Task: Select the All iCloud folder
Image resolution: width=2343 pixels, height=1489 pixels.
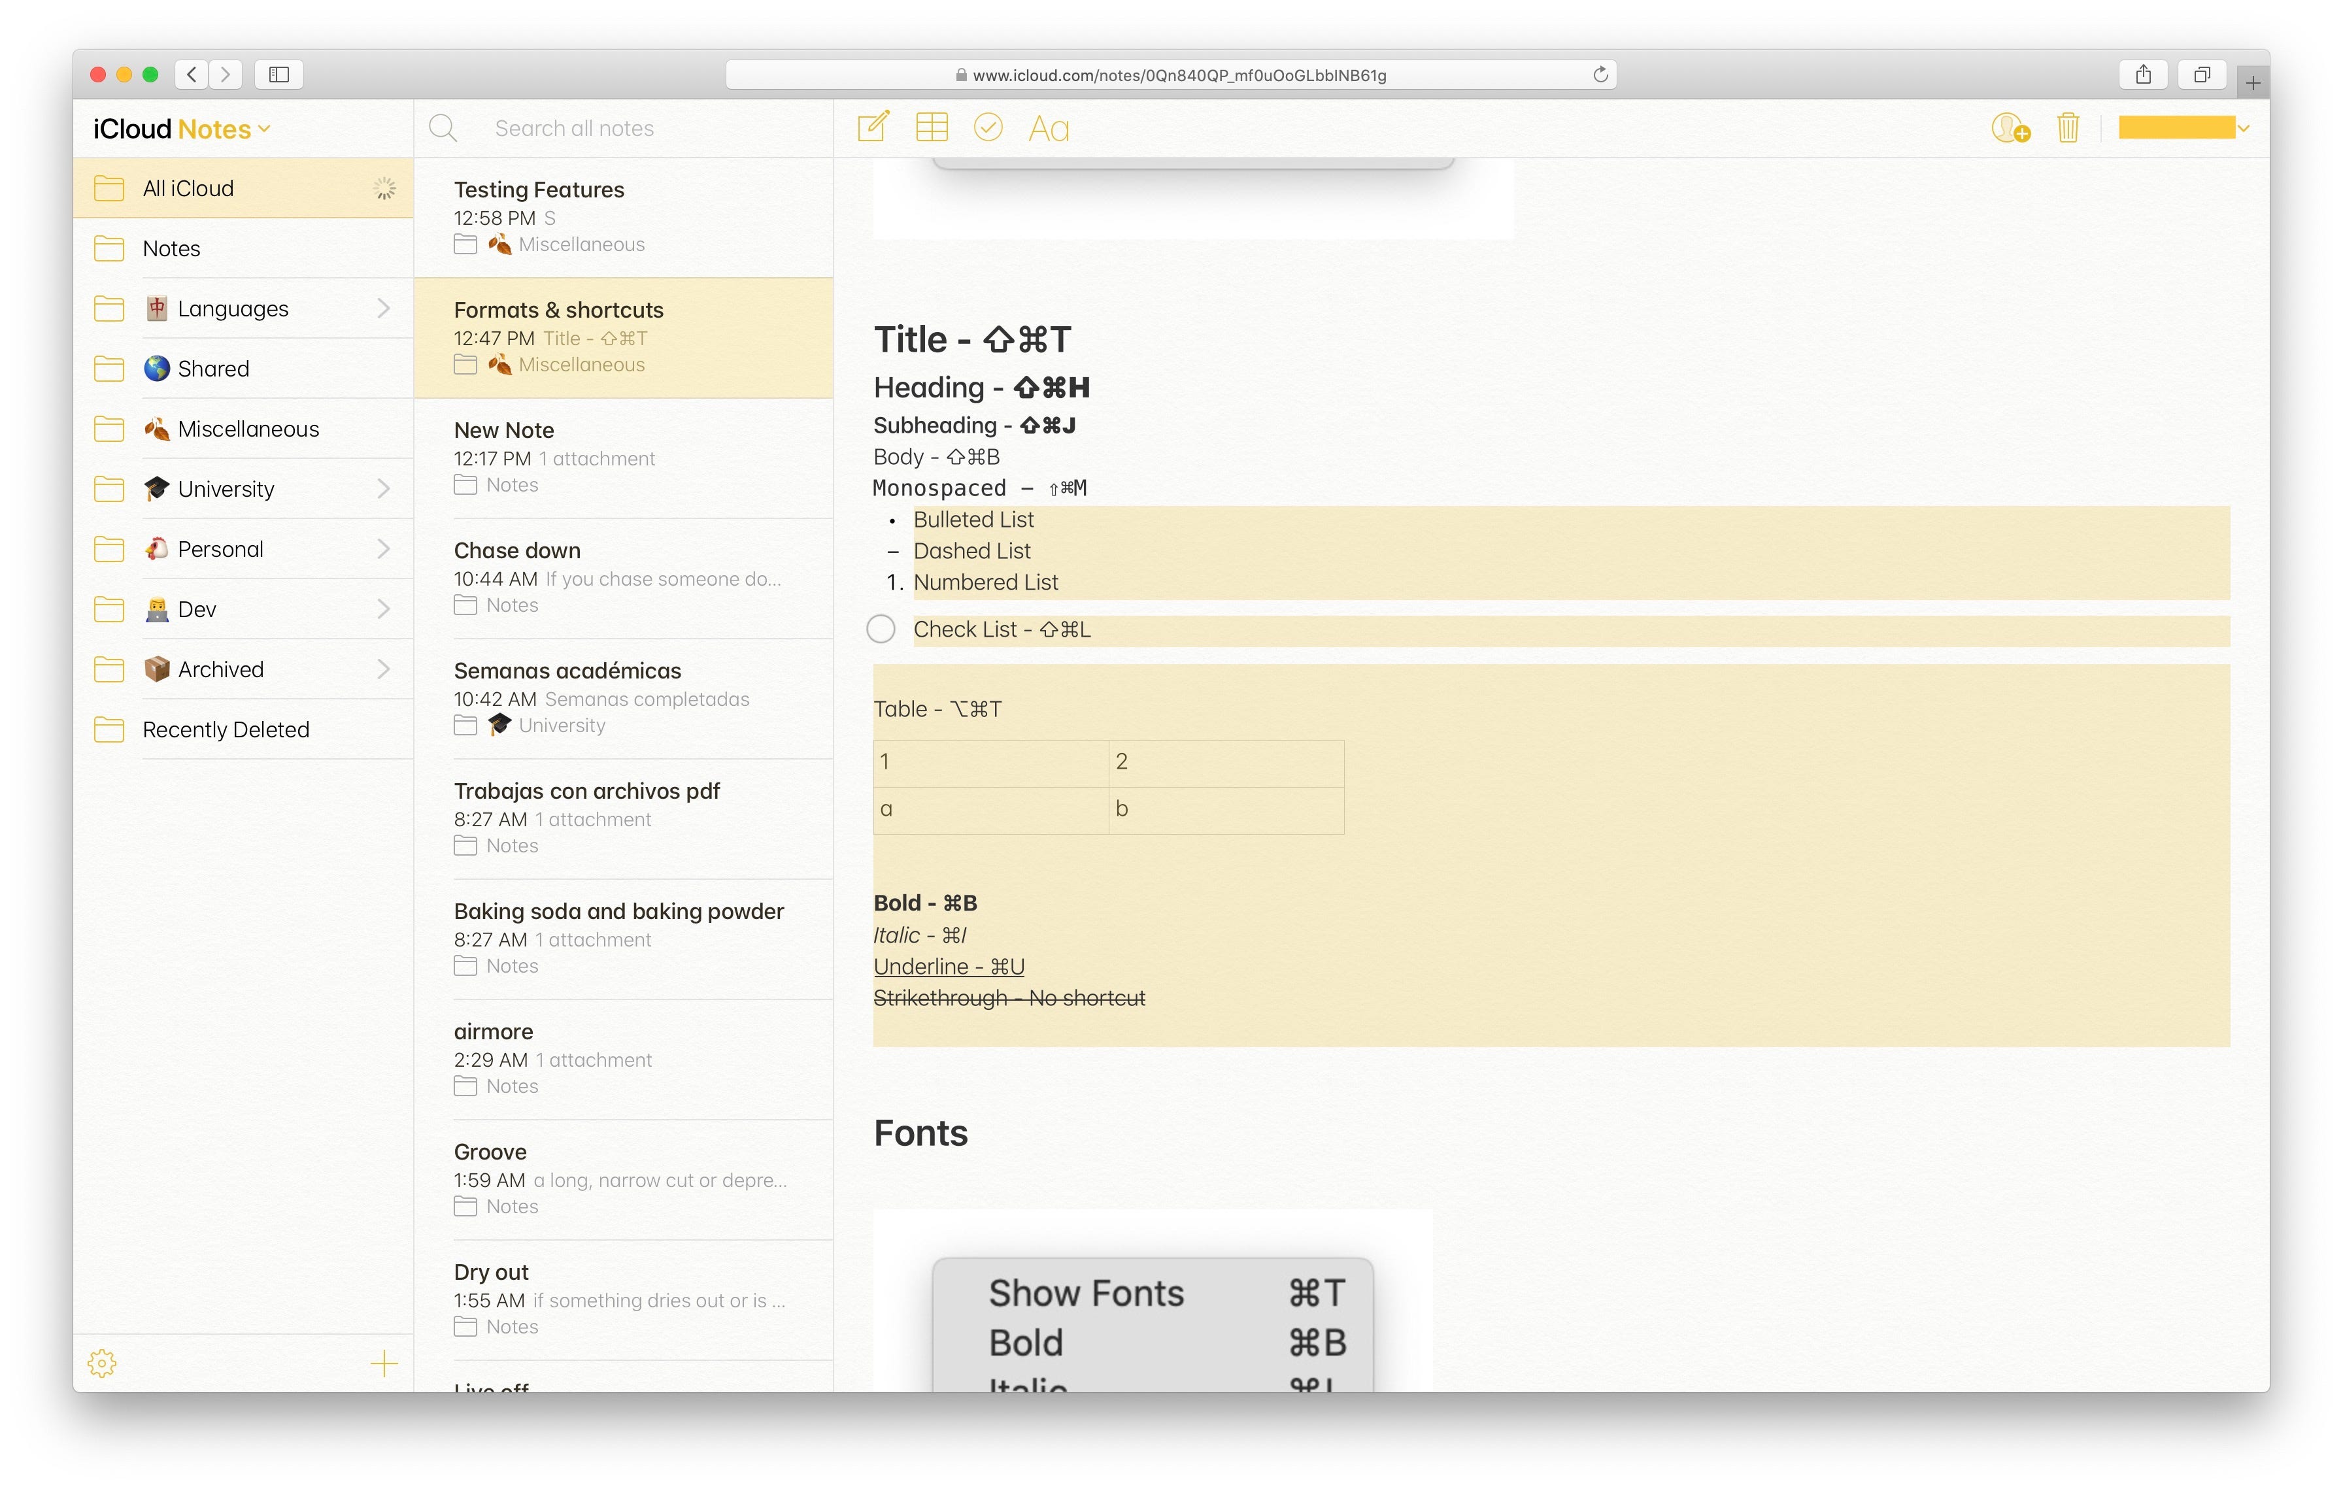Action: [243, 188]
